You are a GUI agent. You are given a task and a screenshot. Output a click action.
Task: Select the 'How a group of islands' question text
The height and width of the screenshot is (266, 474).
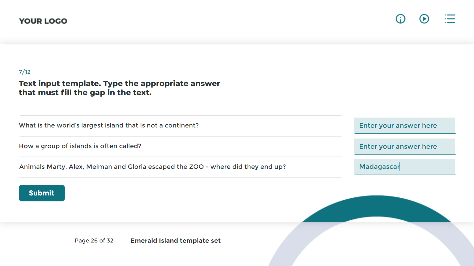pos(80,146)
